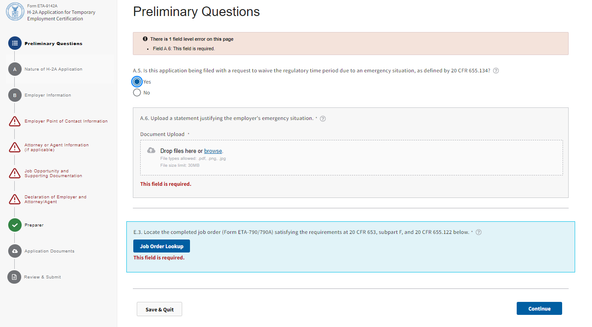592x327 pixels.
Task: Click the help icon for question E.3
Action: [x=479, y=232]
